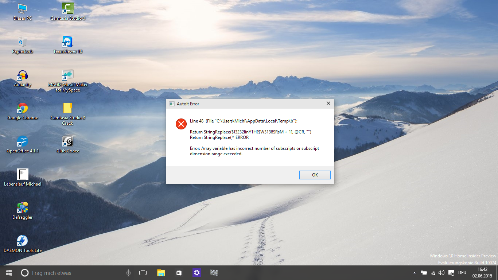
Task: Open the Action Center notifications icon
Action: [x=451, y=273]
